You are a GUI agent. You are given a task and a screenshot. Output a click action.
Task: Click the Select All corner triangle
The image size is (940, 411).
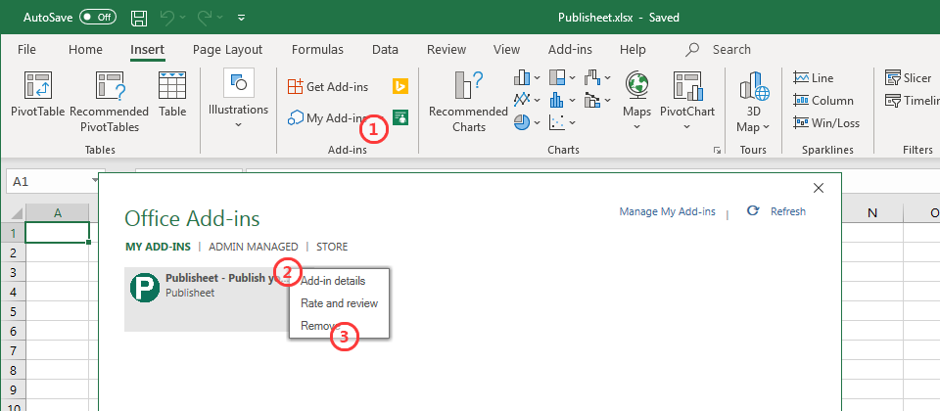pos(17,213)
